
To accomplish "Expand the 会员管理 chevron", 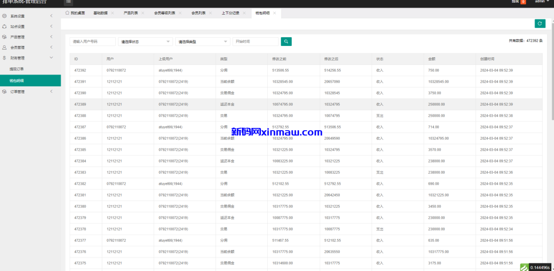I will (x=51, y=47).
